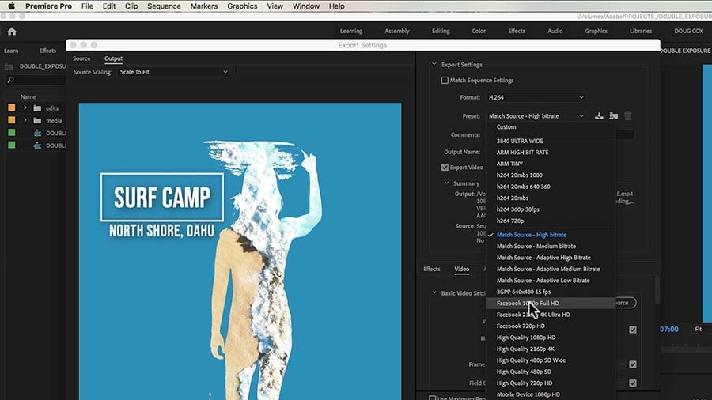Toggle Match Sequence Settings checkbox
The image size is (712, 400).
click(445, 81)
